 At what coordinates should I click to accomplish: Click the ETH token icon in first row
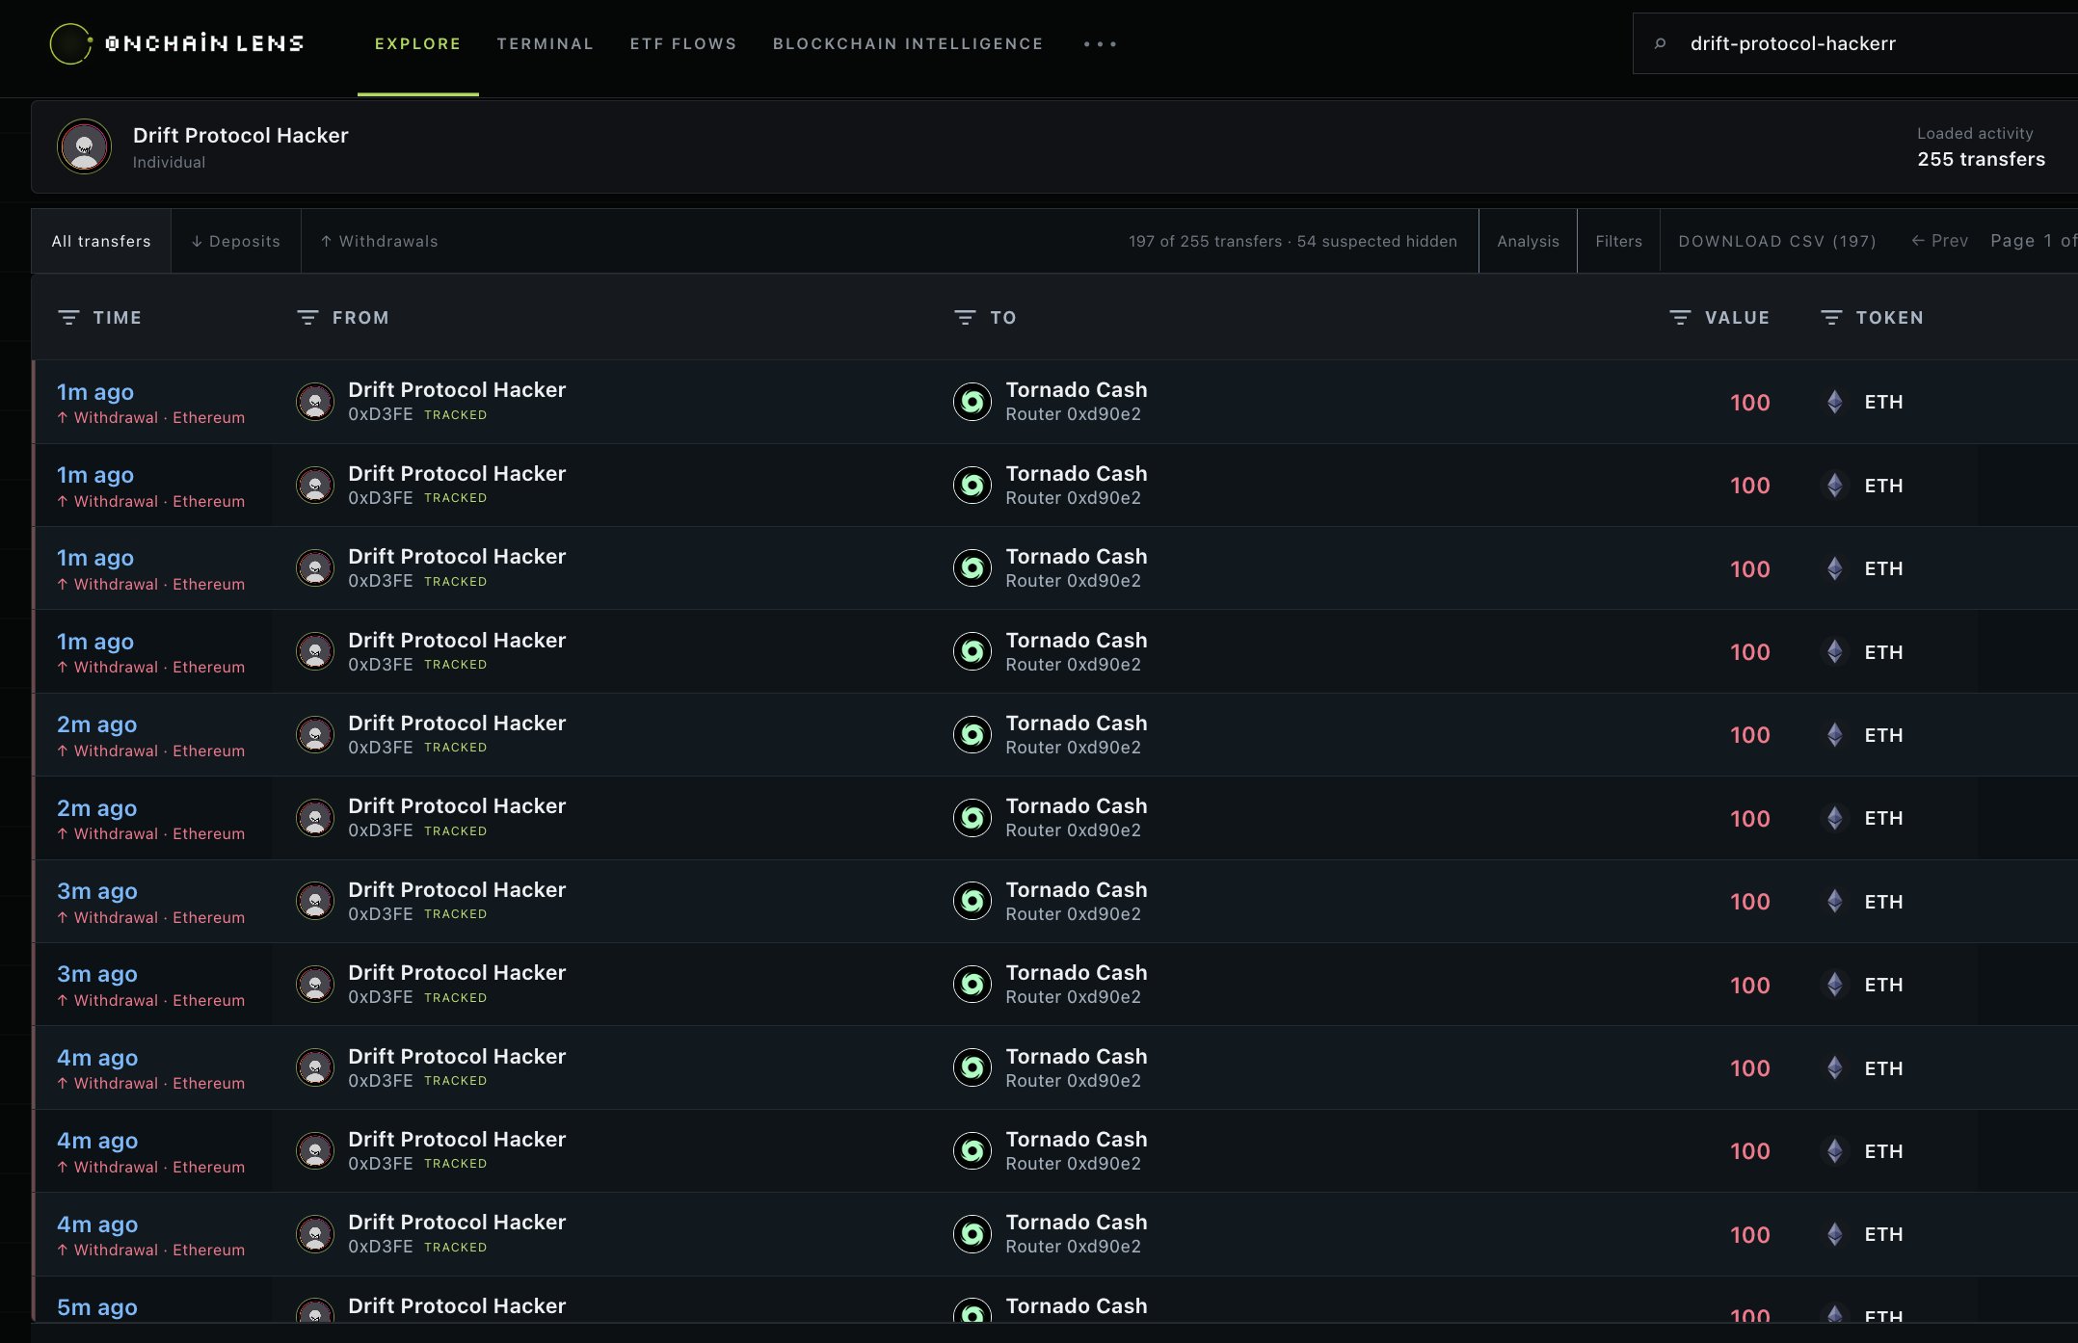point(1835,402)
